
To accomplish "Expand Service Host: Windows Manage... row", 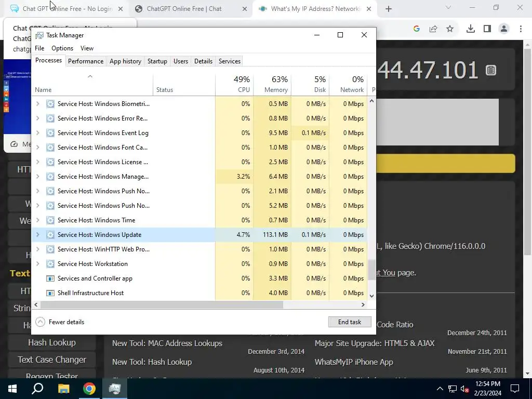I will 37,177.
